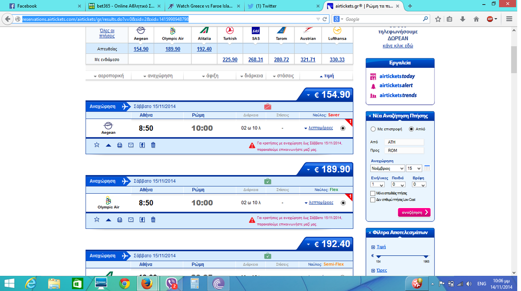521x291 pixels.
Task: Open Chrome from the Windows taskbar
Action: (x=125, y=284)
